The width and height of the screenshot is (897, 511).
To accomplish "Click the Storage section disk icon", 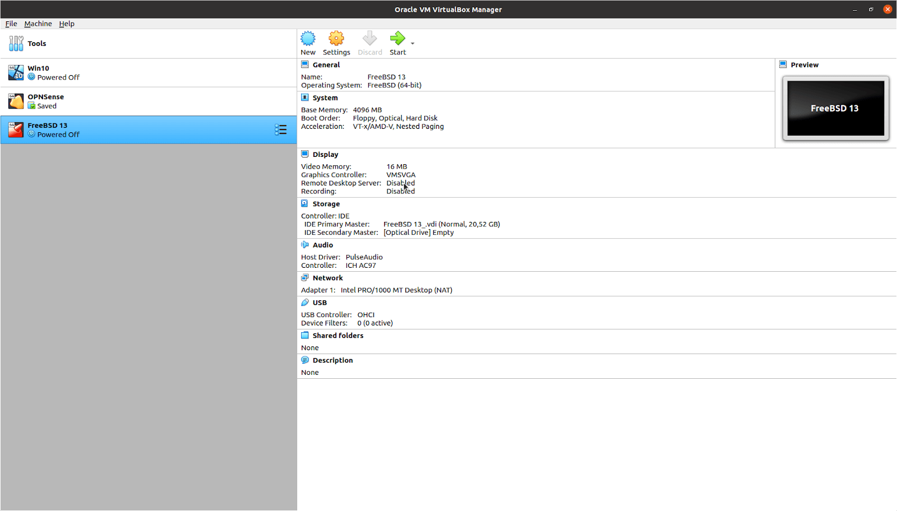I will click(305, 204).
